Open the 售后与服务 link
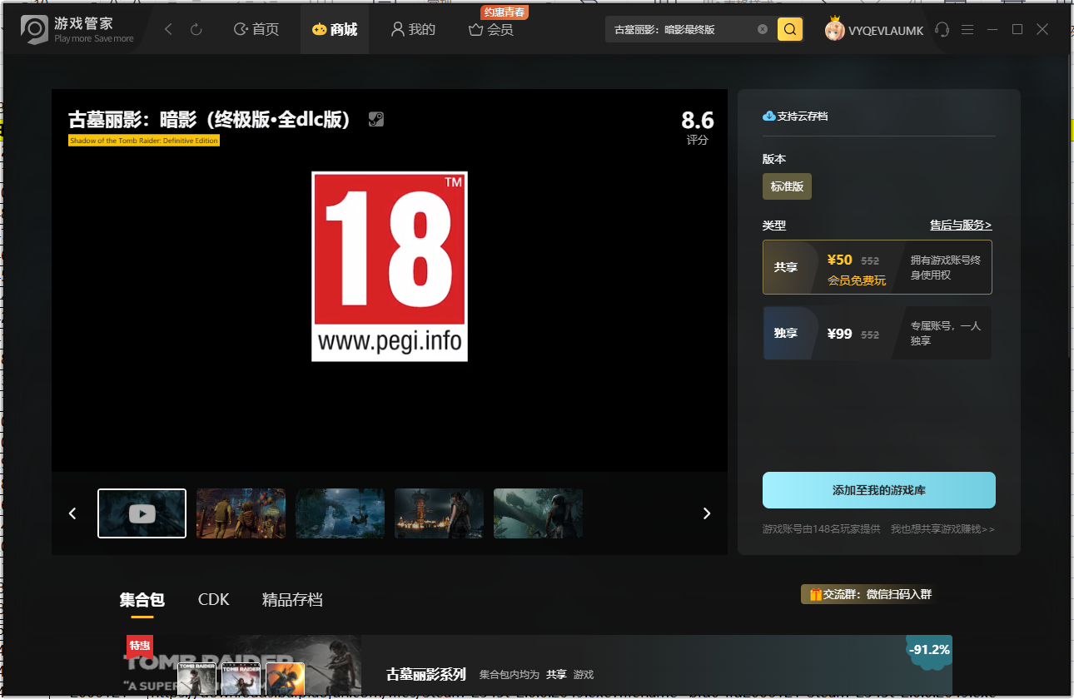The height and width of the screenshot is (699, 1074). coord(961,226)
